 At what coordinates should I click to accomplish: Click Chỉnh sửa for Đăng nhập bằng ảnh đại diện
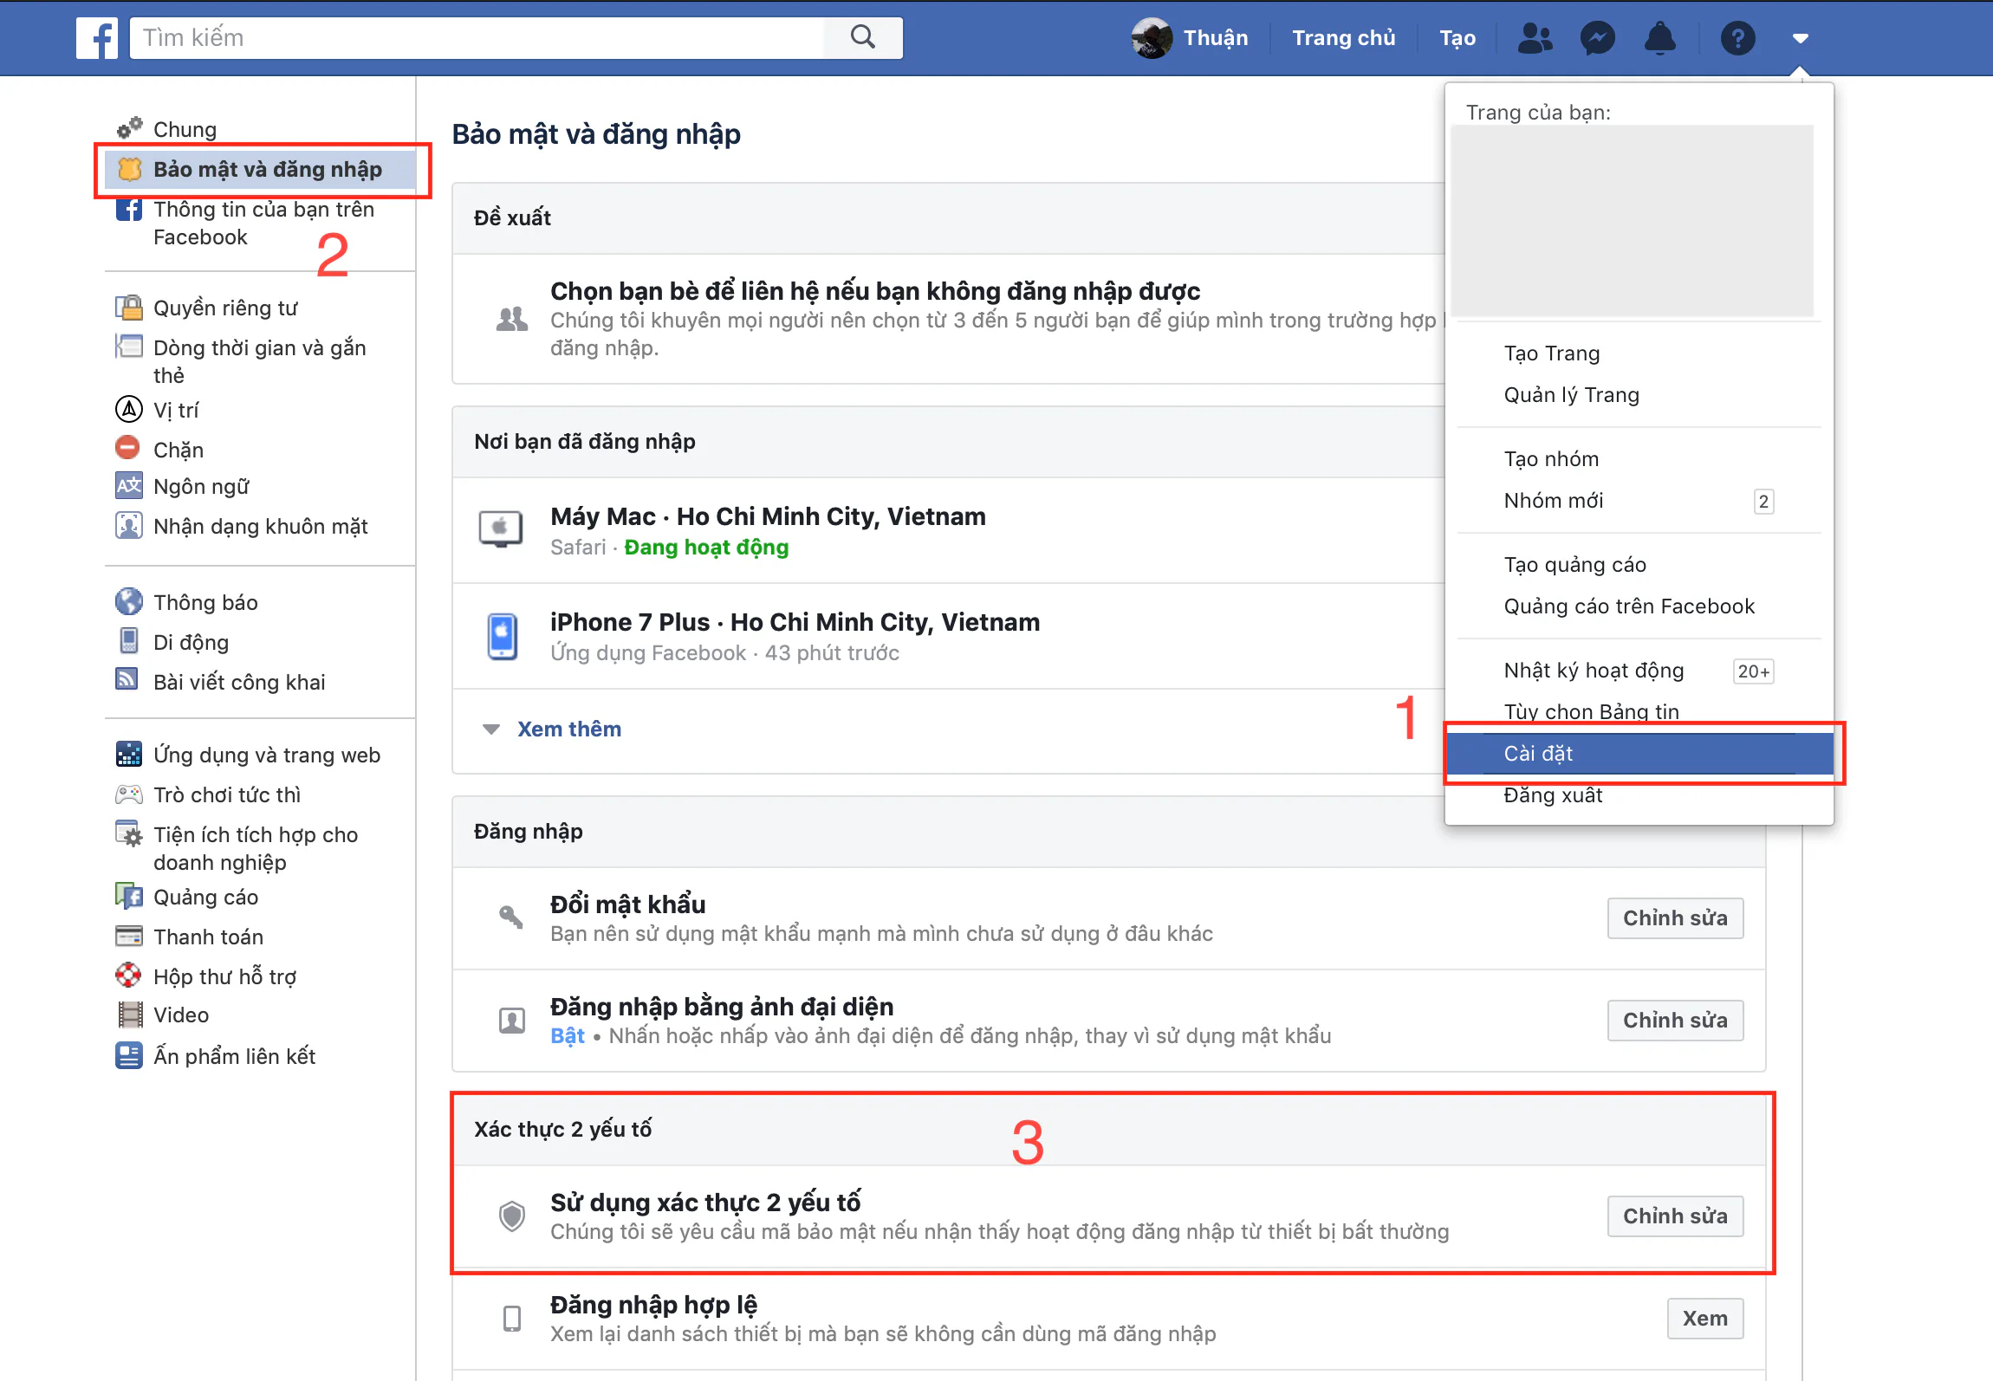tap(1675, 1021)
